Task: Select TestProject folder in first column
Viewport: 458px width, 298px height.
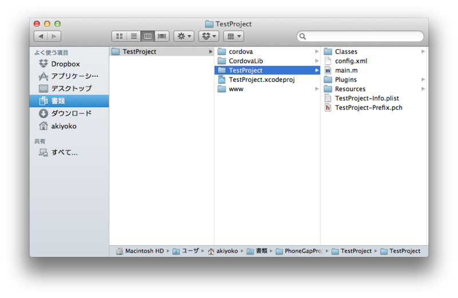Action: pos(161,52)
